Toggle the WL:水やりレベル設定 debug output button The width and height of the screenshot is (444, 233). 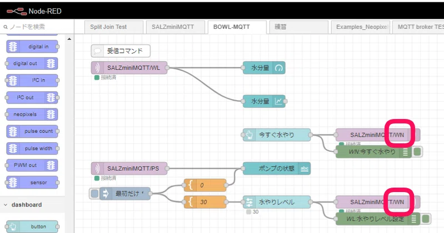click(426, 219)
